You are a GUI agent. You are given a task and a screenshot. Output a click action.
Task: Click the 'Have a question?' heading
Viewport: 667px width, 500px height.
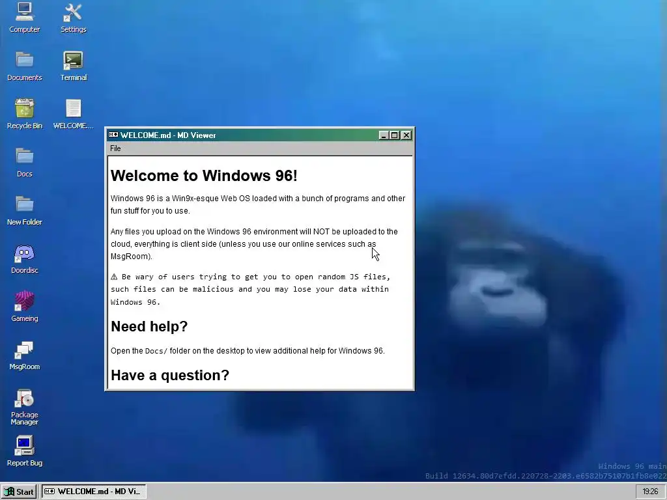point(170,375)
